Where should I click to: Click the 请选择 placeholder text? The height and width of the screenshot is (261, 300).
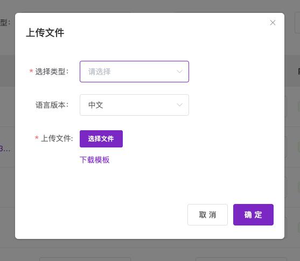(100, 72)
